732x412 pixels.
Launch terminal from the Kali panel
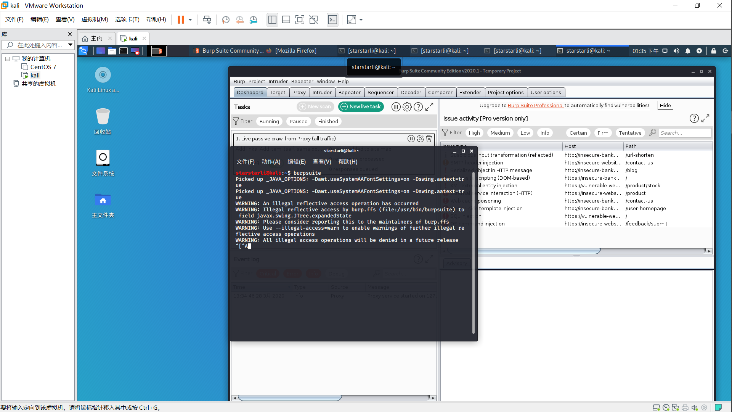pos(124,51)
